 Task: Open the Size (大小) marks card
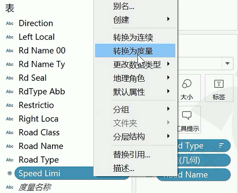187,88
